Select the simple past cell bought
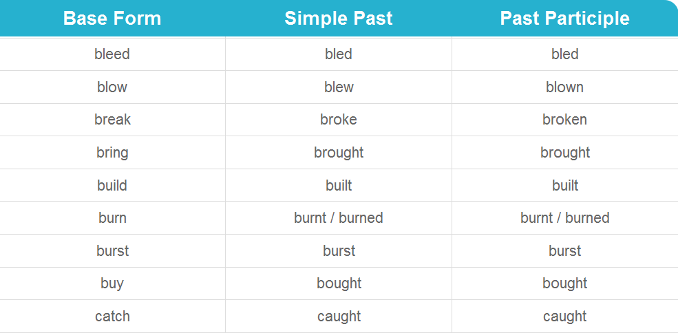The width and height of the screenshot is (678, 333). point(339,283)
